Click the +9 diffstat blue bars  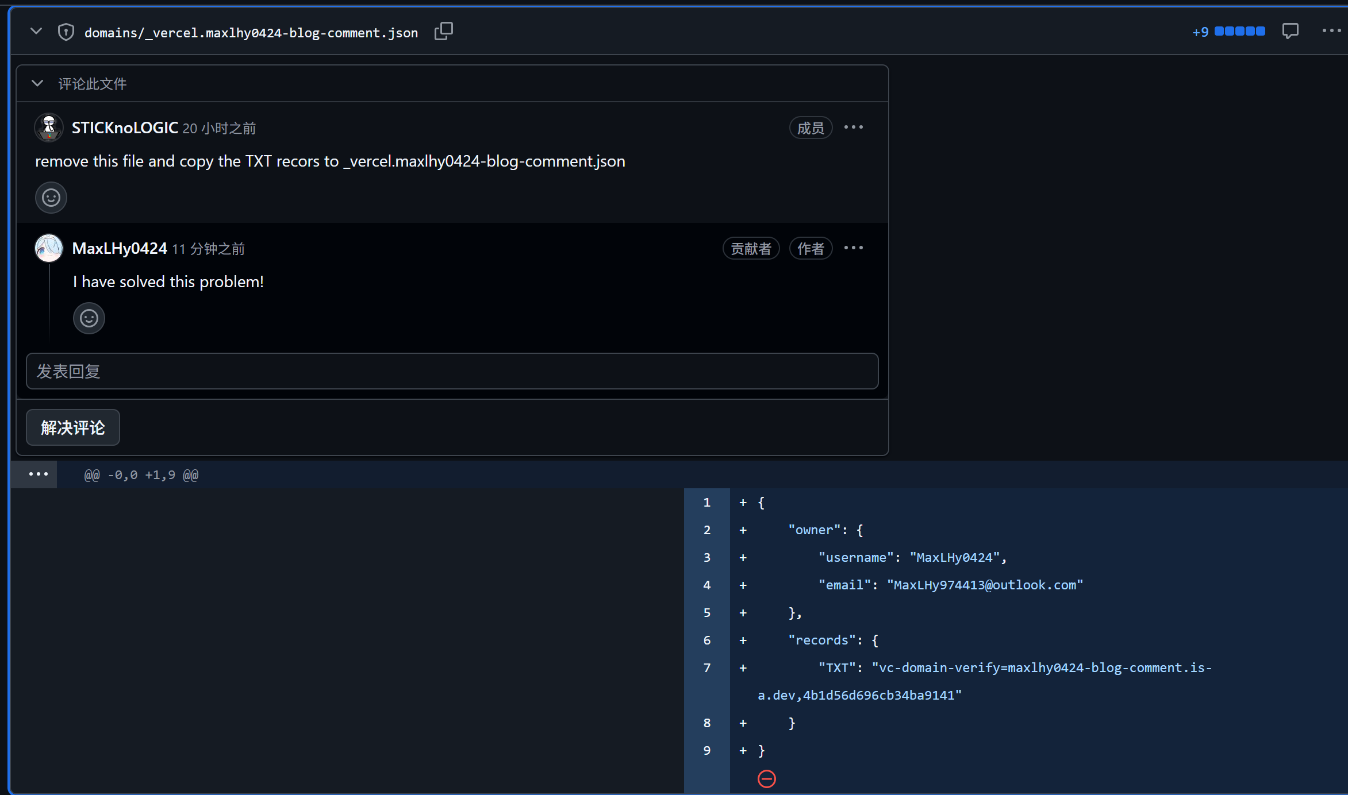coord(1239,32)
